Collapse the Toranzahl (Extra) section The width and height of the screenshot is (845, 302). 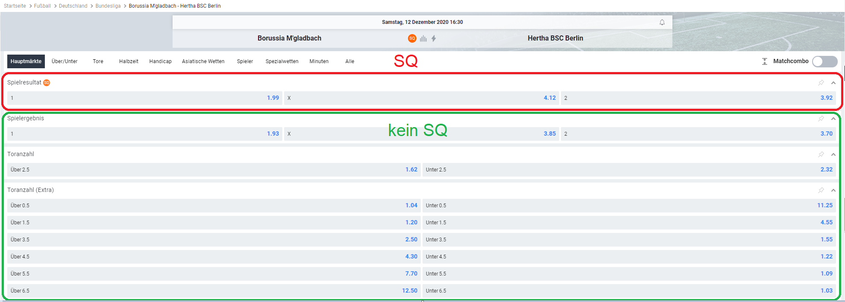pyautogui.click(x=833, y=190)
